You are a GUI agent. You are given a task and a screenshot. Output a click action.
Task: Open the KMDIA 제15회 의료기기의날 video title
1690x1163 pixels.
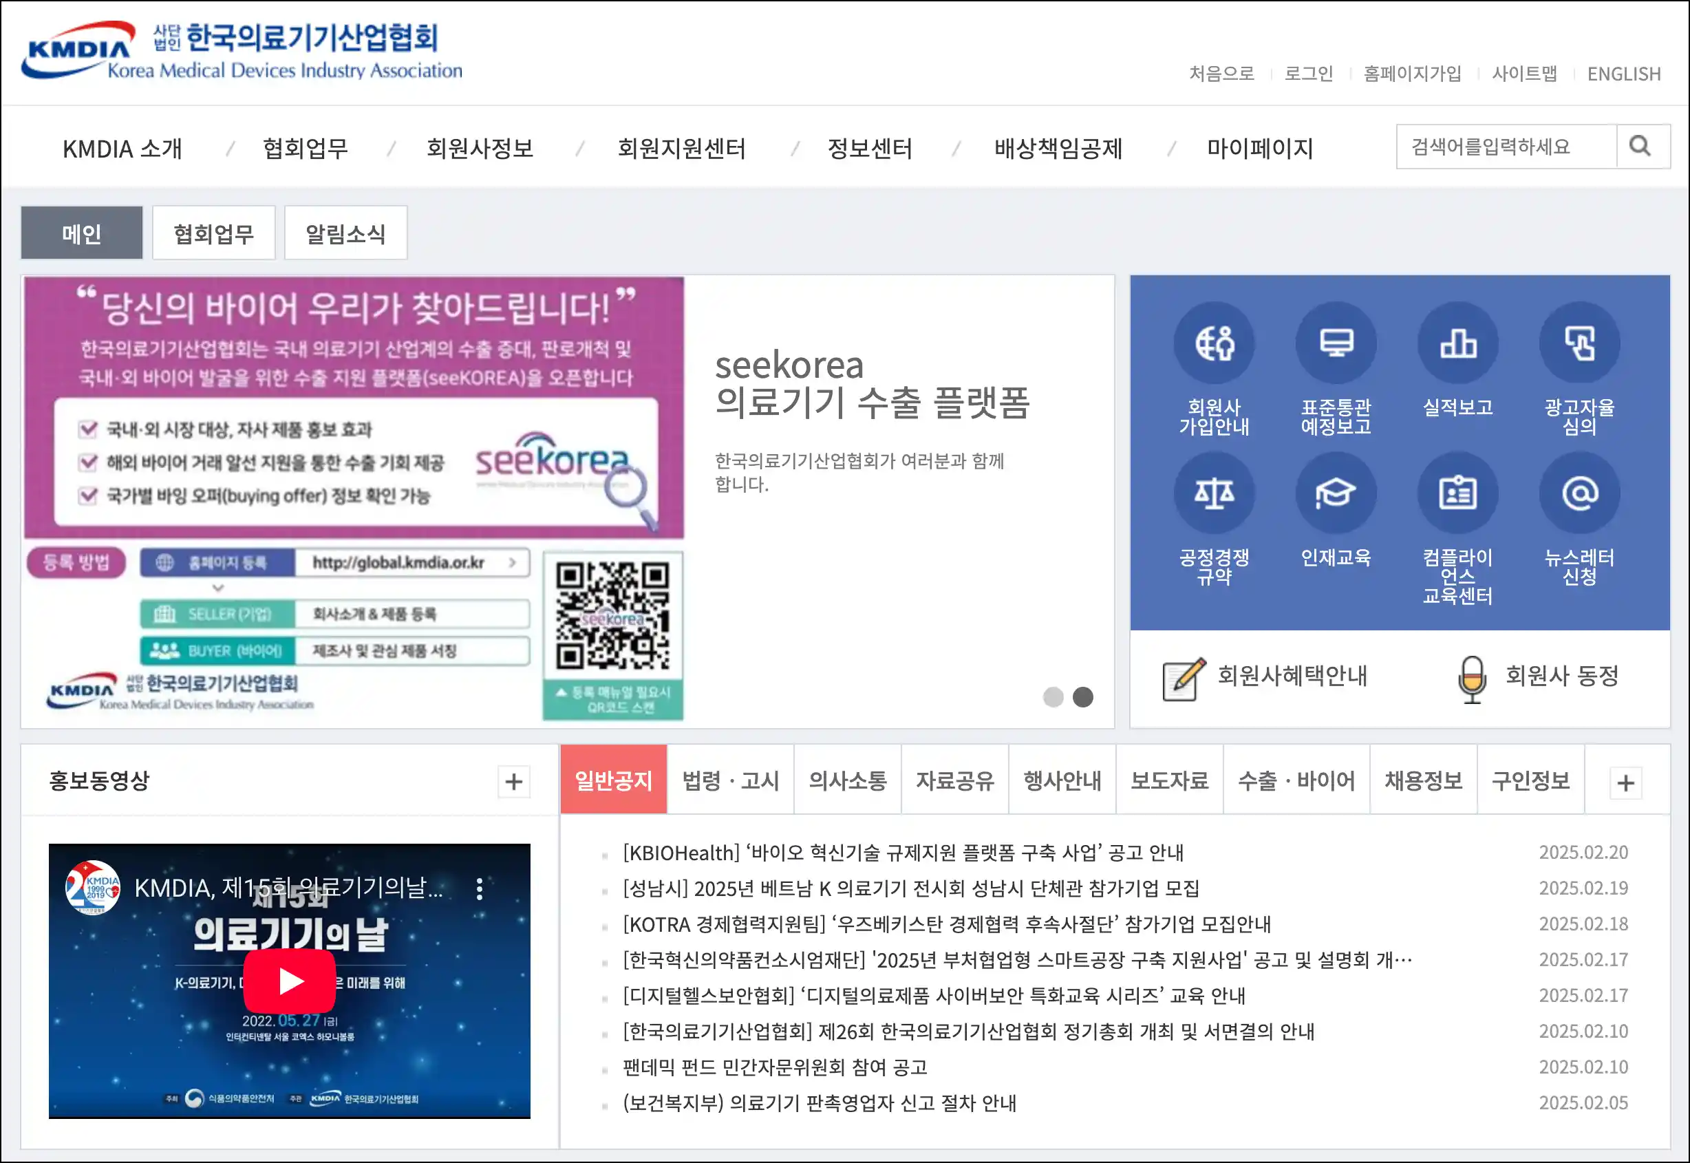(288, 888)
